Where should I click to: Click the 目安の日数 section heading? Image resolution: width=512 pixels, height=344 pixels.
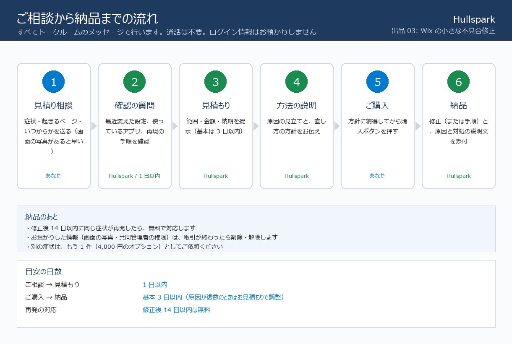pyautogui.click(x=44, y=271)
